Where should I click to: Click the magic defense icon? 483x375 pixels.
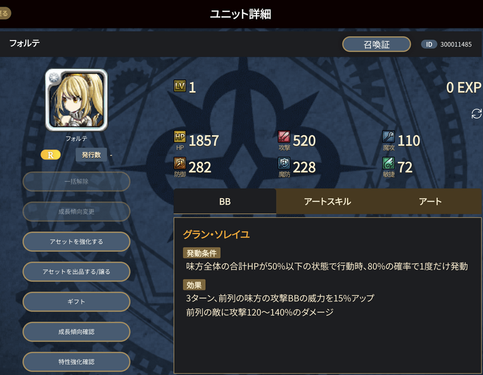[x=284, y=163]
